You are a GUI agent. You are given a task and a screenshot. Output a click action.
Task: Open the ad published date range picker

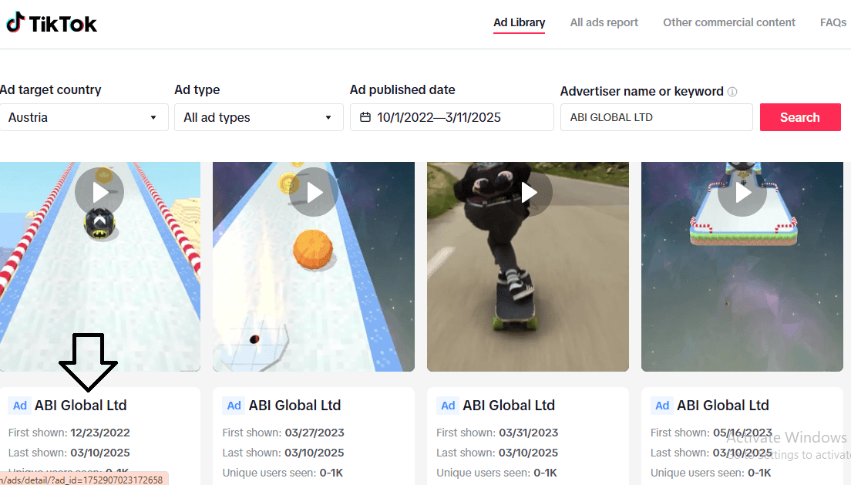coord(452,117)
